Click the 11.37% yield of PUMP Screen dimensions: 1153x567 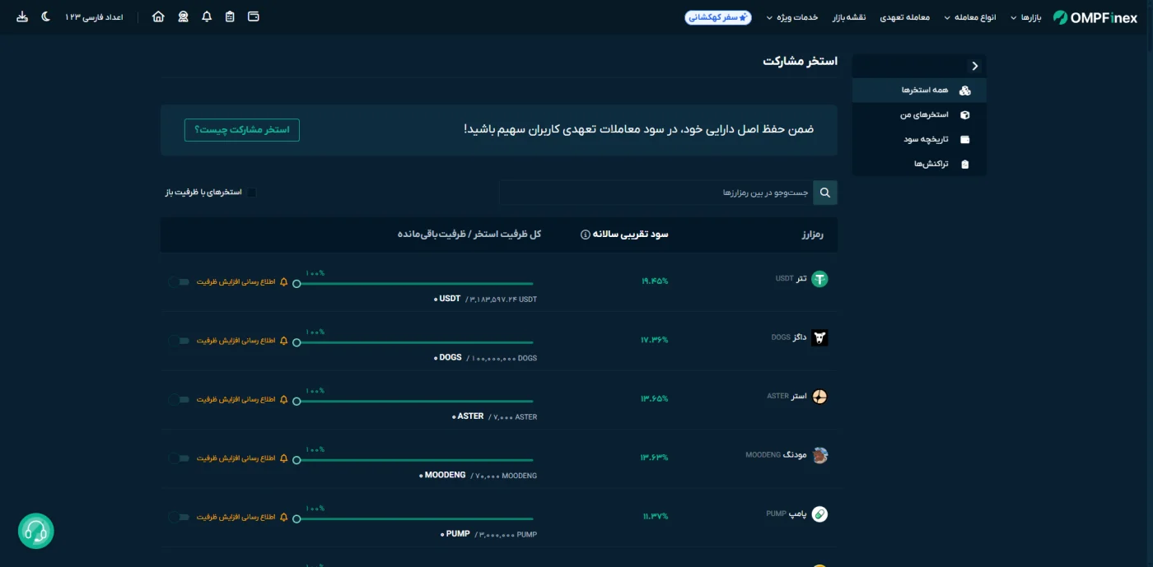coord(656,517)
